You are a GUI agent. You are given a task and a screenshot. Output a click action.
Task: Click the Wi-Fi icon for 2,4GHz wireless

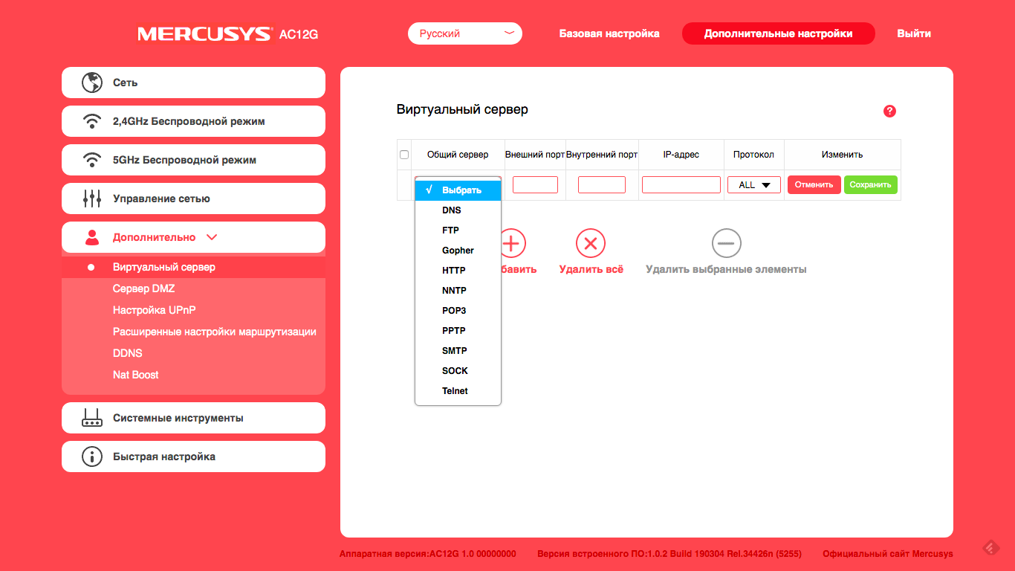[92, 121]
